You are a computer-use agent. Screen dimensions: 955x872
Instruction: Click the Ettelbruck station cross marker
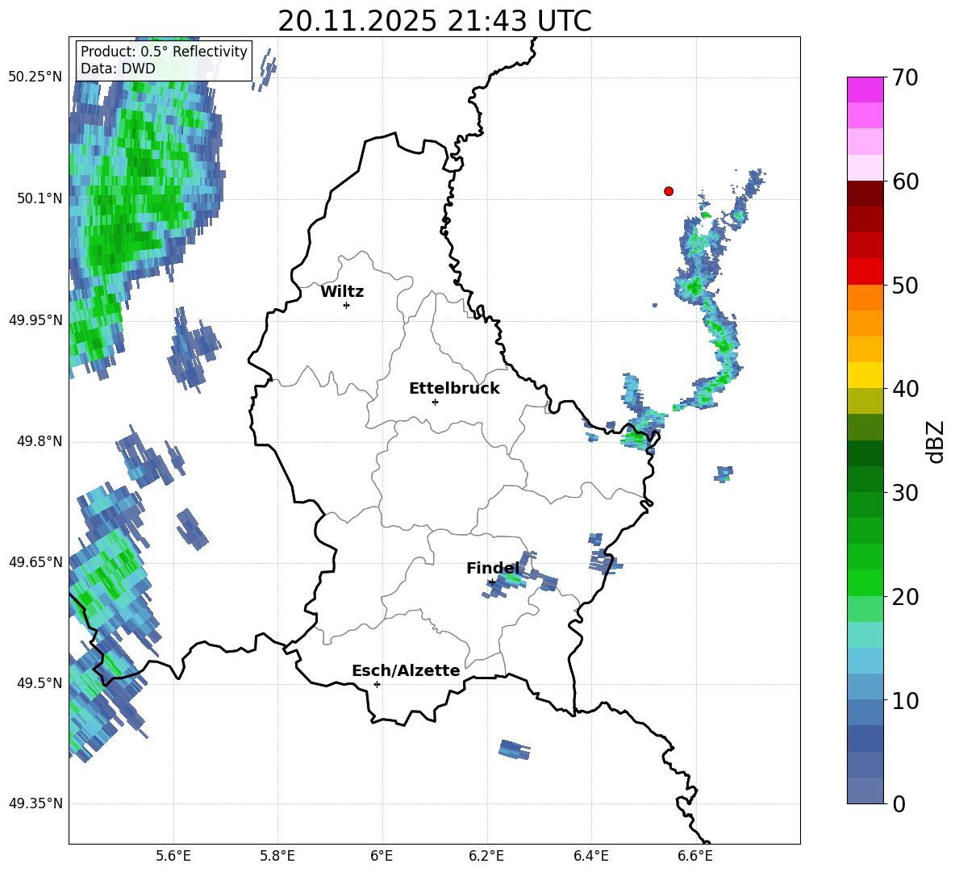(x=435, y=402)
